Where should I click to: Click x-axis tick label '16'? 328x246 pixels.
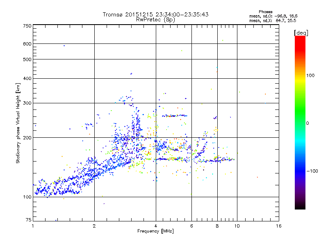pos(279,226)
